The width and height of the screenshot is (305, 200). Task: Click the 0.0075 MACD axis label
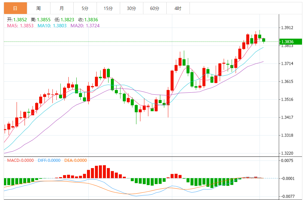[287, 160]
